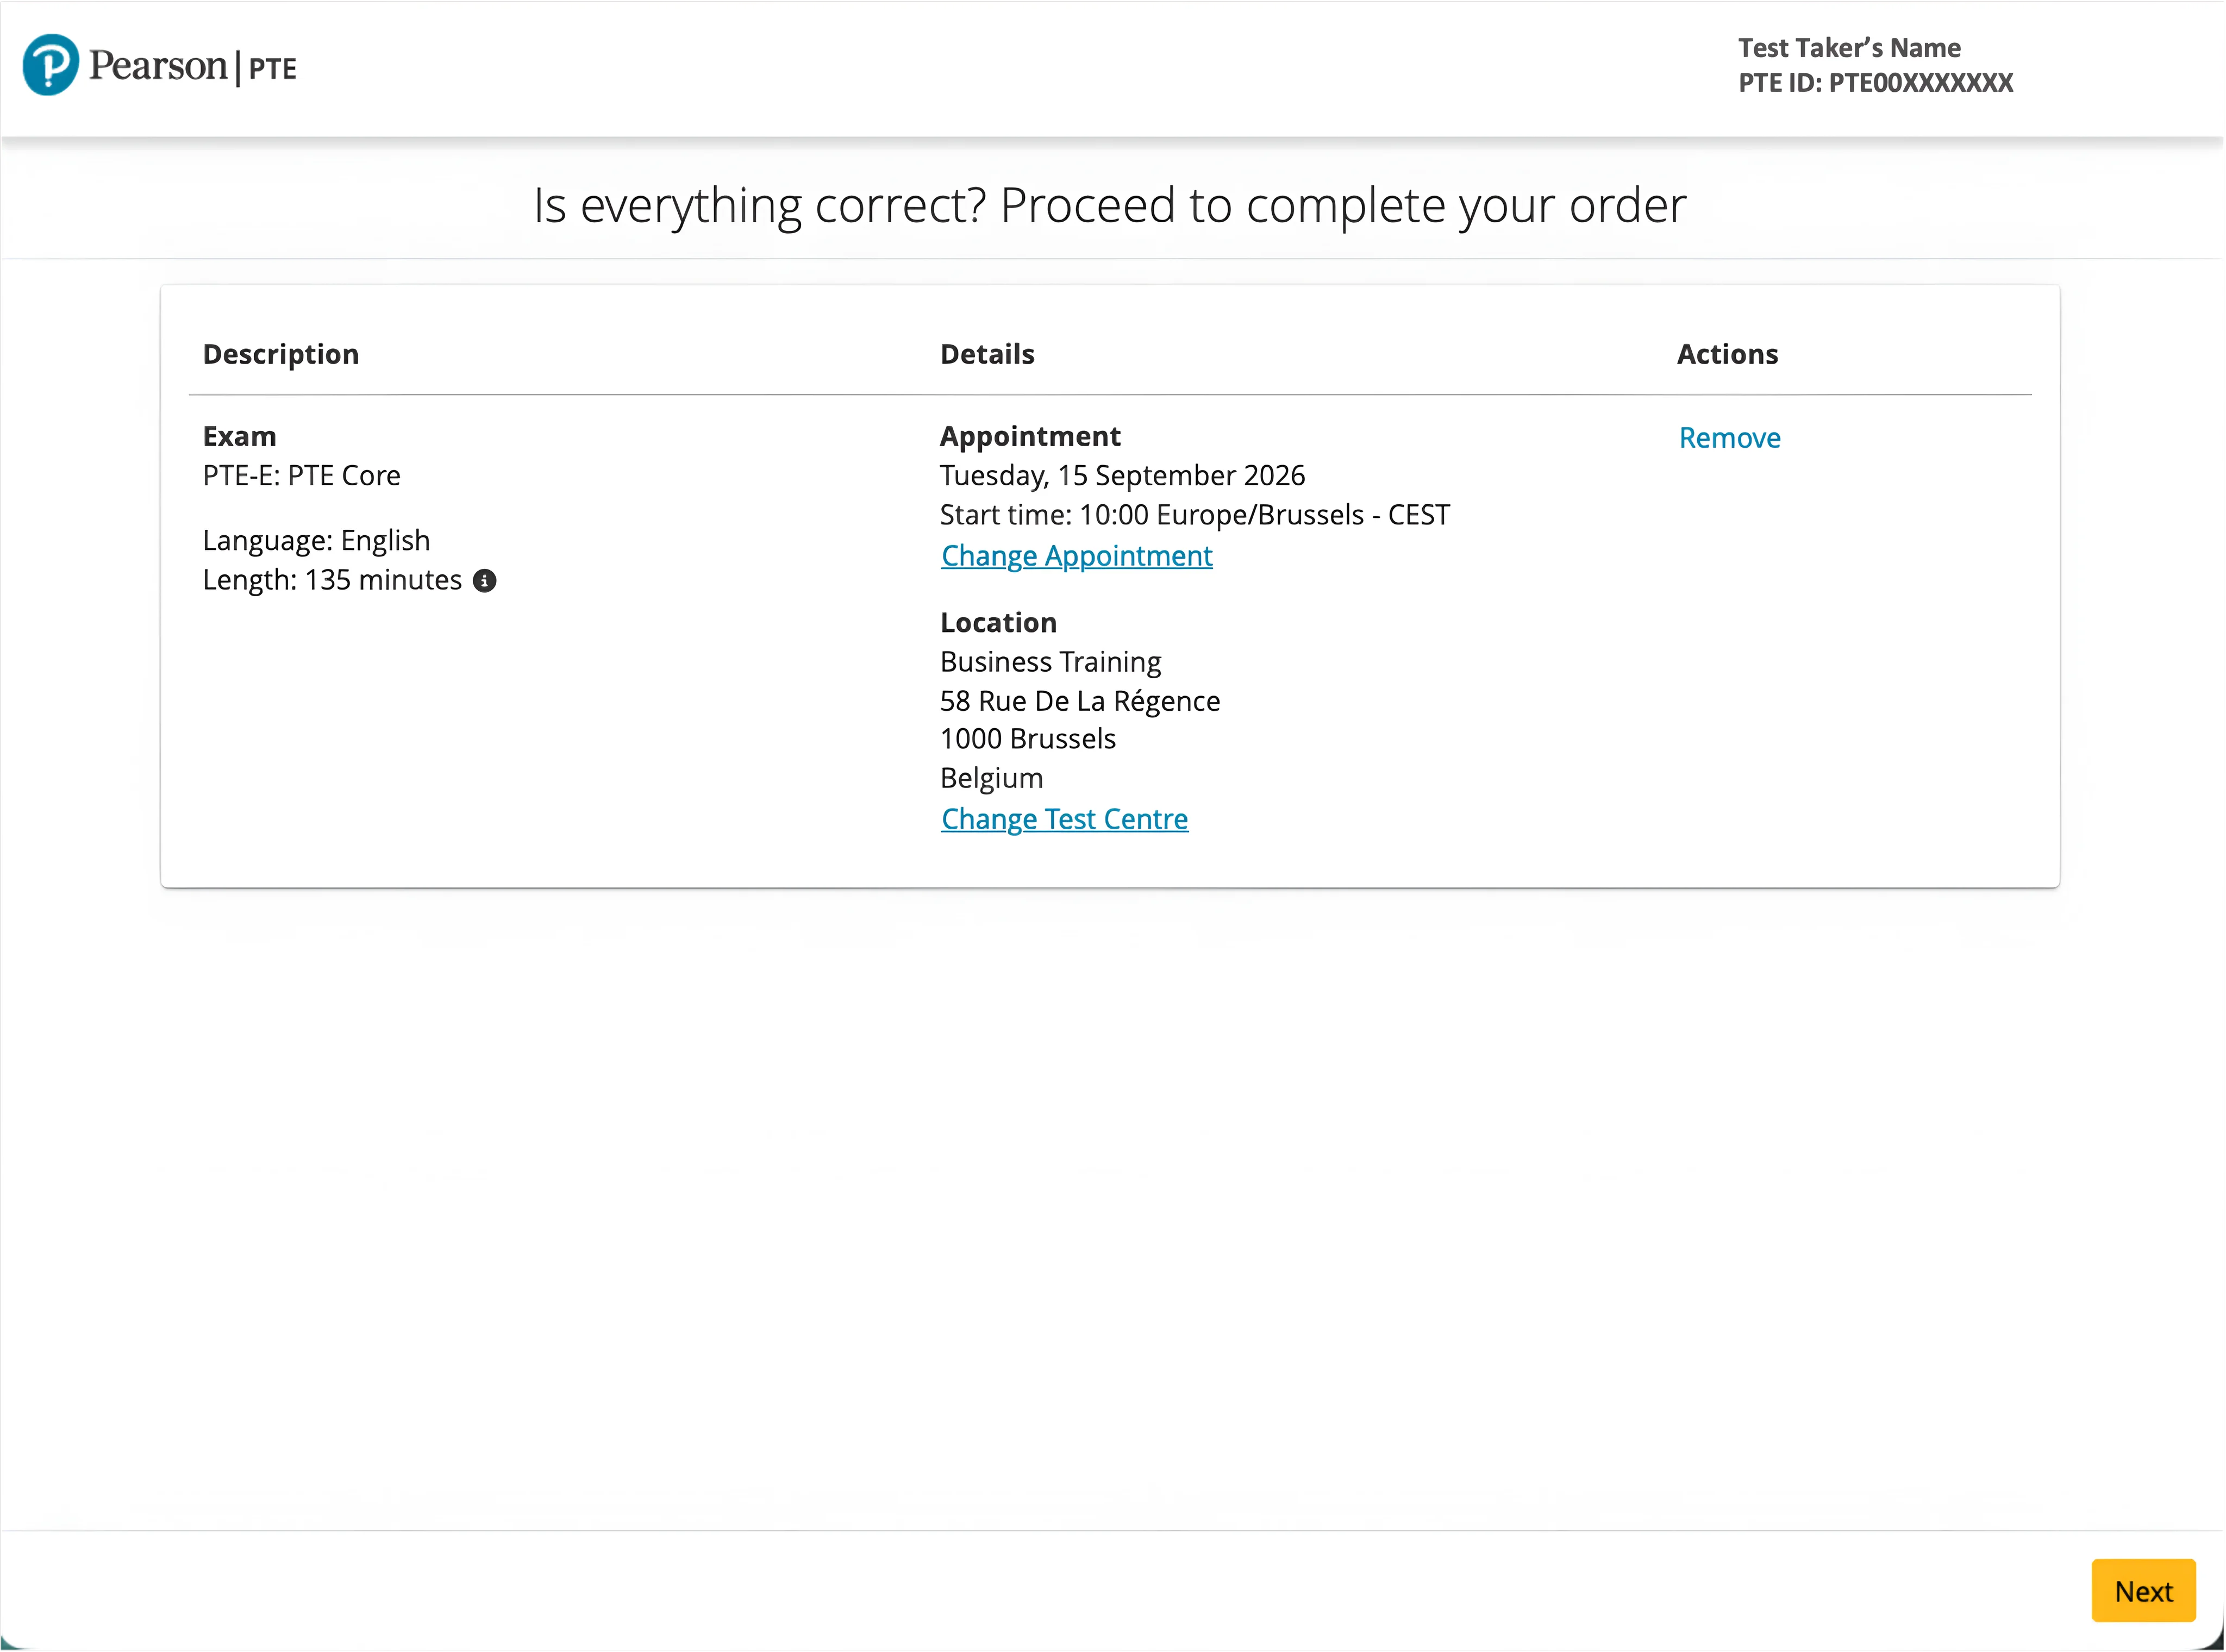The image size is (2226, 1652).
Task: Select the 'Belgium' country line
Action: point(991,779)
